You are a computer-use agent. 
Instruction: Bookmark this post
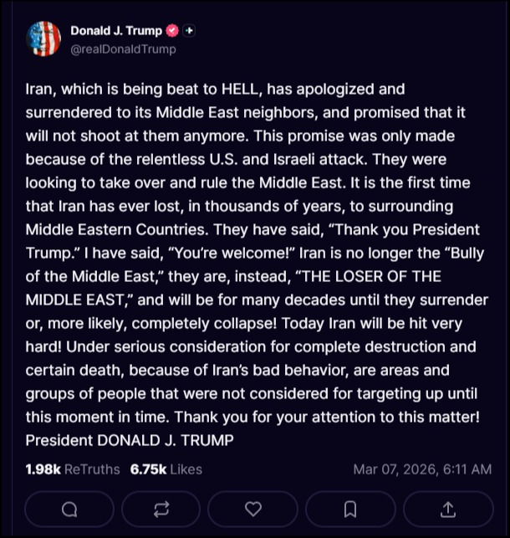tap(350, 509)
